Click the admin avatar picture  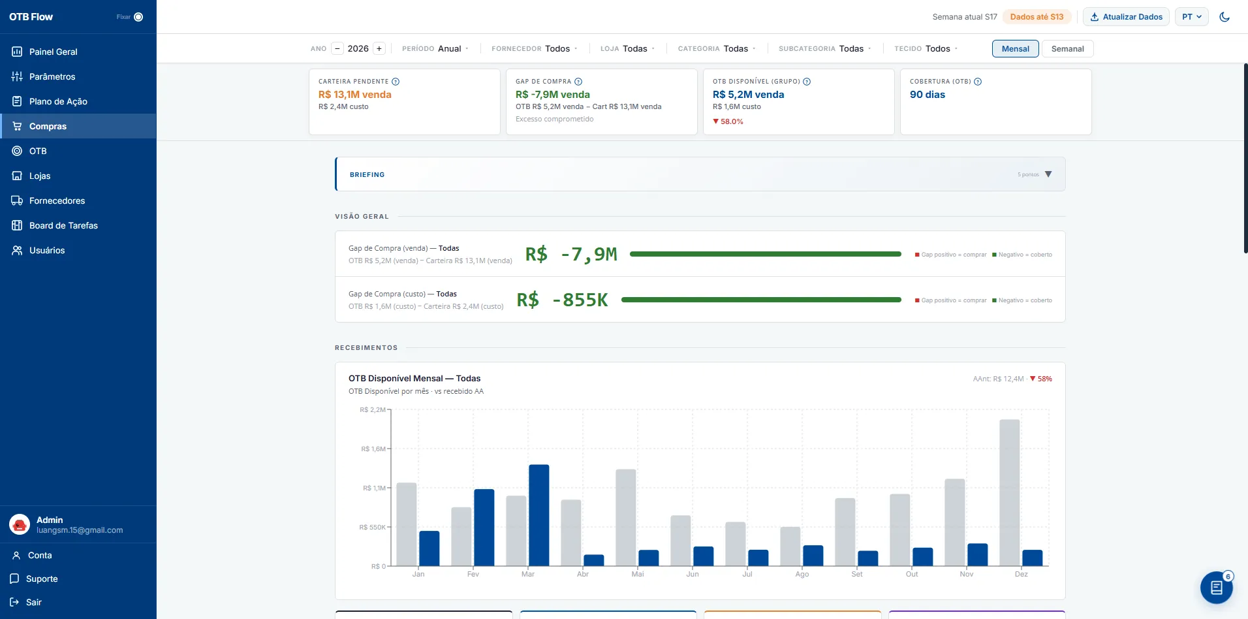click(20, 524)
